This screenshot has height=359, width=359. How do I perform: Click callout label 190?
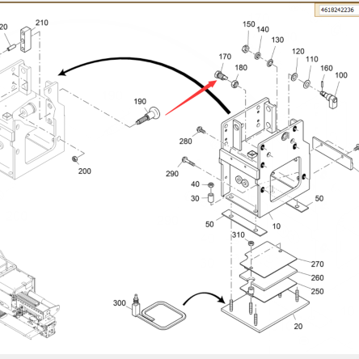(140, 102)
